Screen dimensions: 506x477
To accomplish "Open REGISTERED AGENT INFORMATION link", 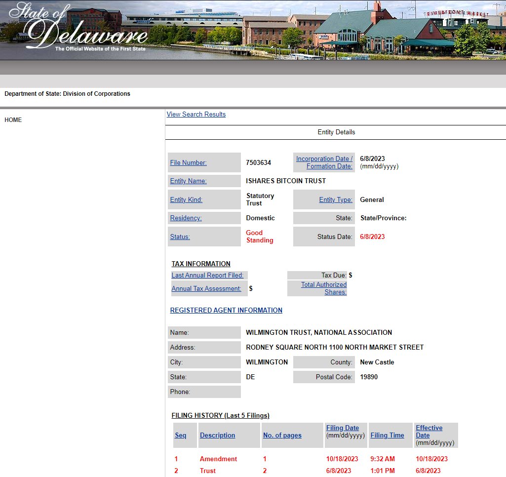I will point(226,310).
